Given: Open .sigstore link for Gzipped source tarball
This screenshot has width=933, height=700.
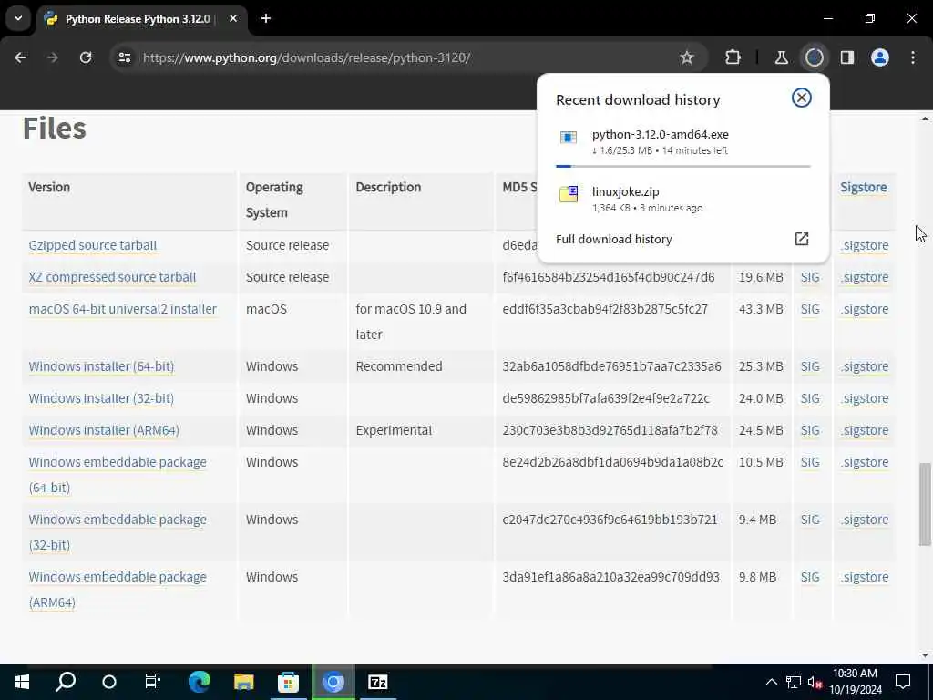Looking at the screenshot, I should pos(866,245).
